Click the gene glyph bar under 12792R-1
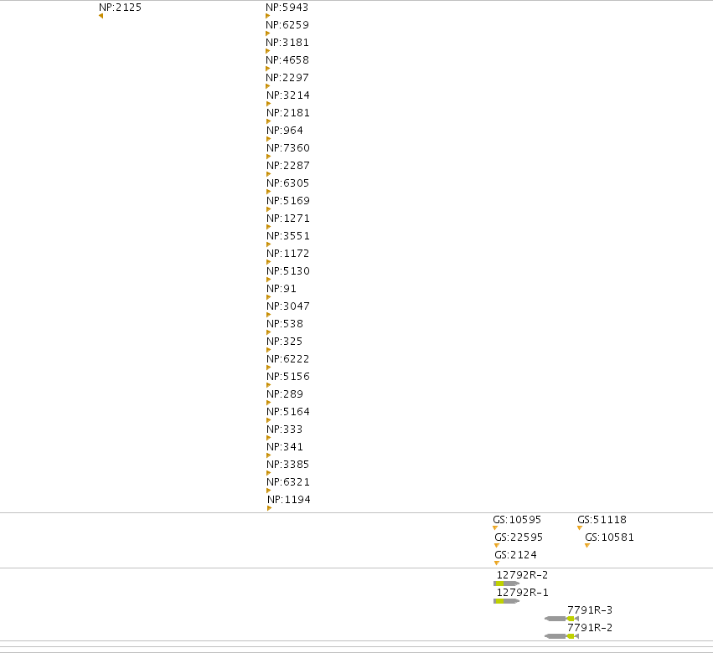Image resolution: width=713 pixels, height=653 pixels. [507, 601]
